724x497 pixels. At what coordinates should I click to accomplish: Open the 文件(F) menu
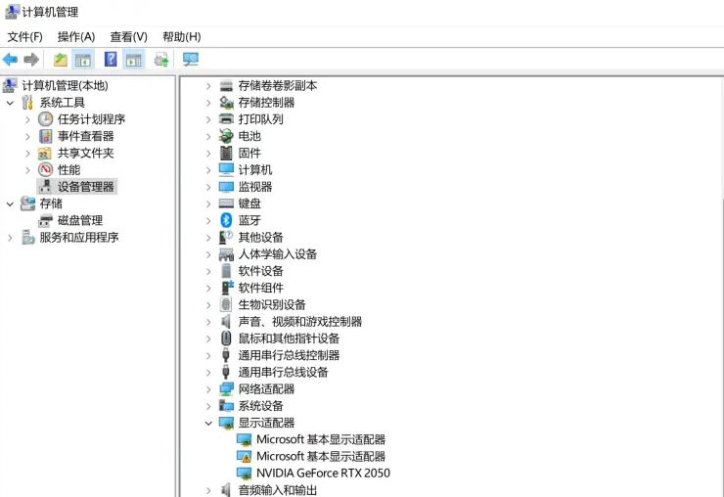click(x=24, y=36)
